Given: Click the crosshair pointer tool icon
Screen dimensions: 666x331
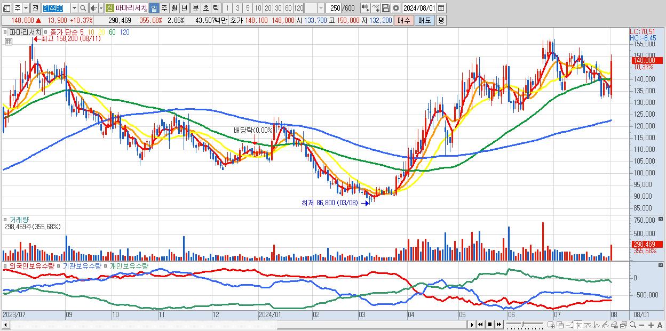Looking at the screenshot, I should tap(578, 325).
